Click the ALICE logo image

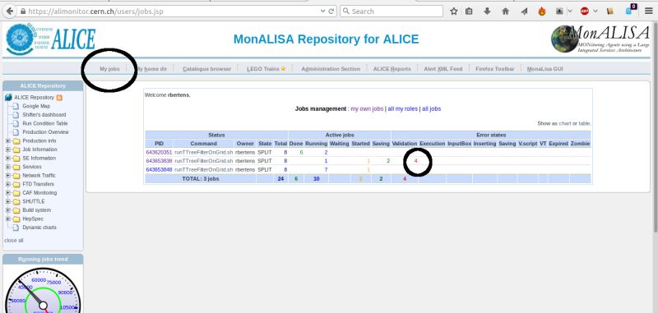pos(51,39)
